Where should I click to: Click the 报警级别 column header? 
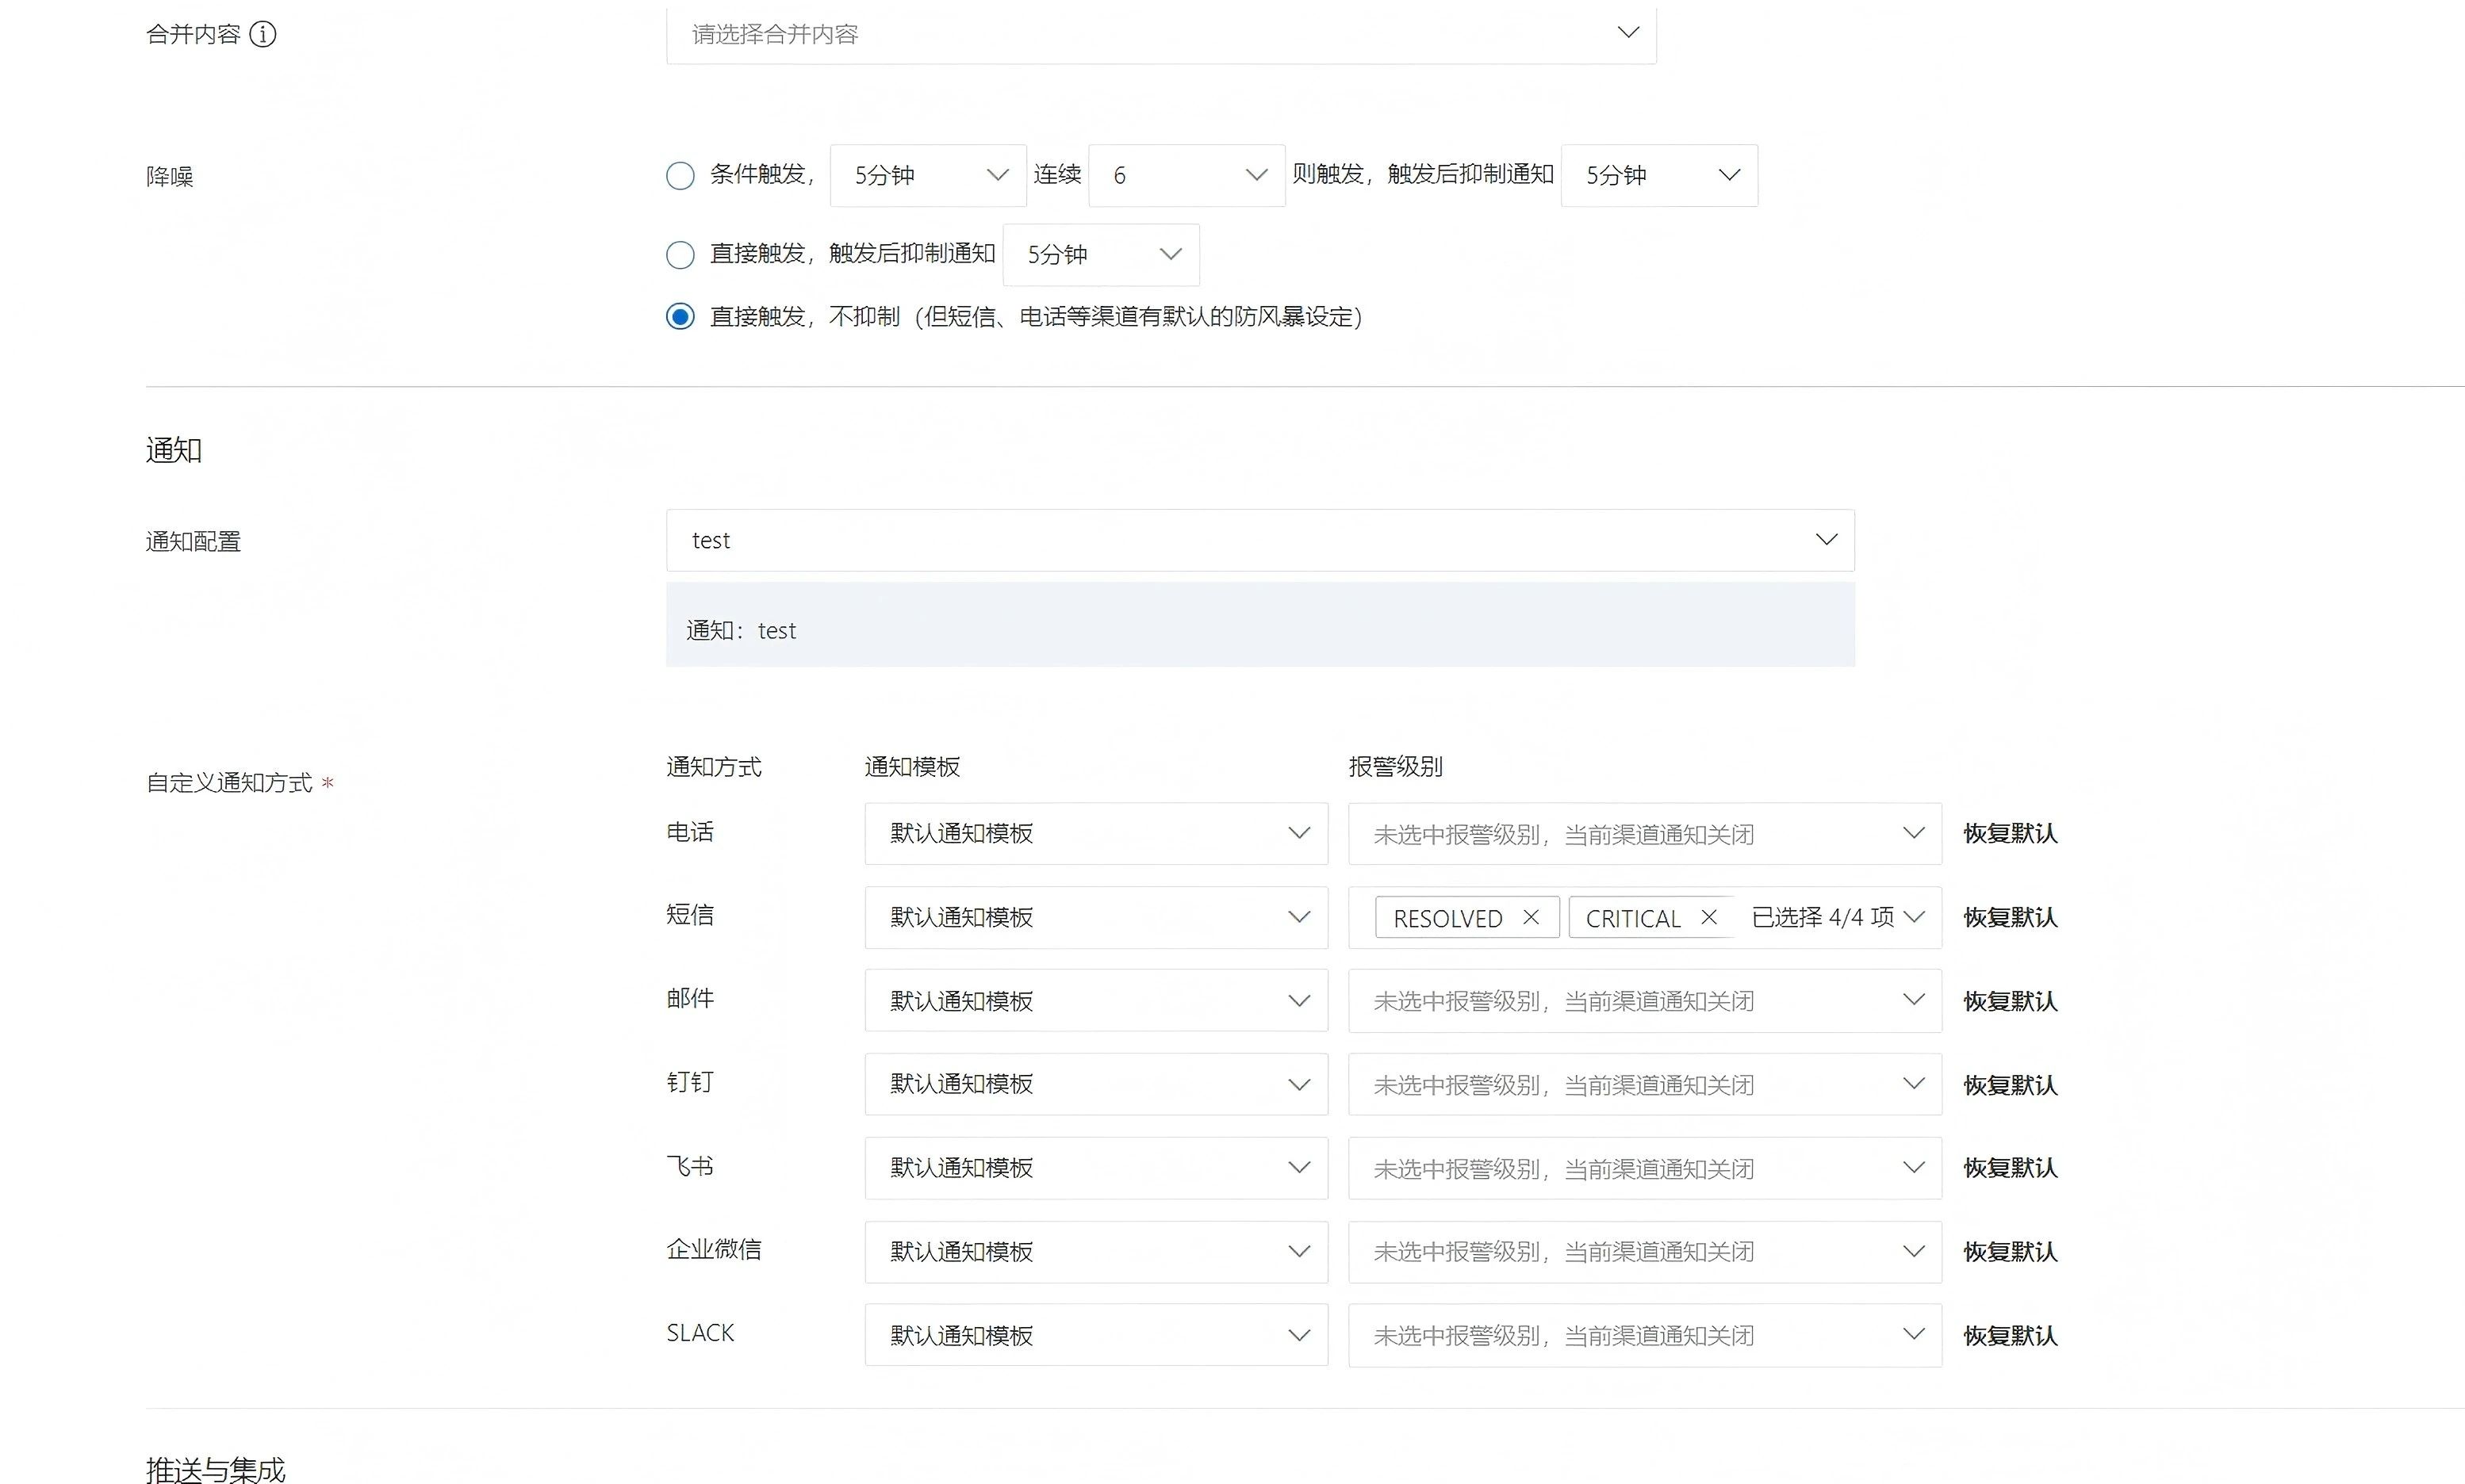click(1396, 767)
